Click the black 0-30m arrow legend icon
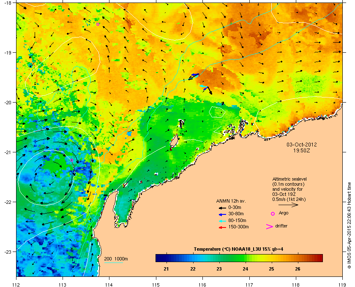The image size is (355, 287). (222, 208)
